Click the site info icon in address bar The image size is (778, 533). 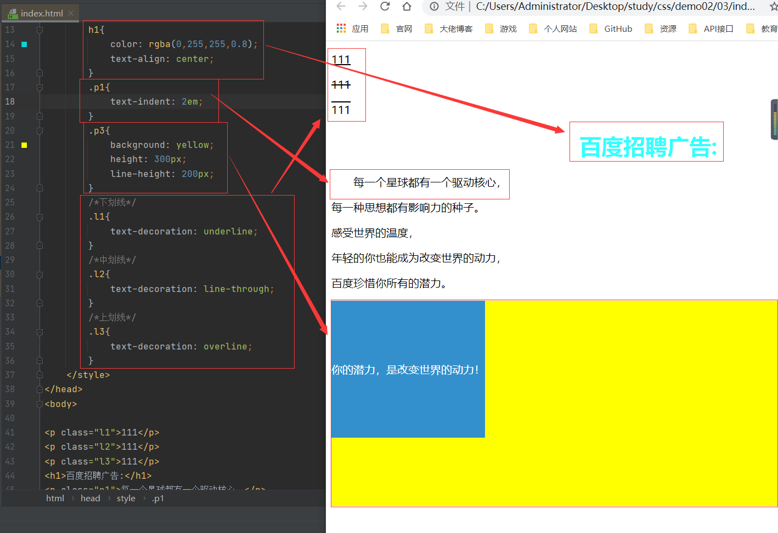pos(434,6)
